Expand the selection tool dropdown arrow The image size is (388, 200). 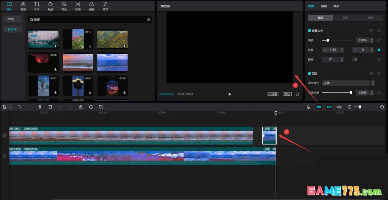[10, 107]
